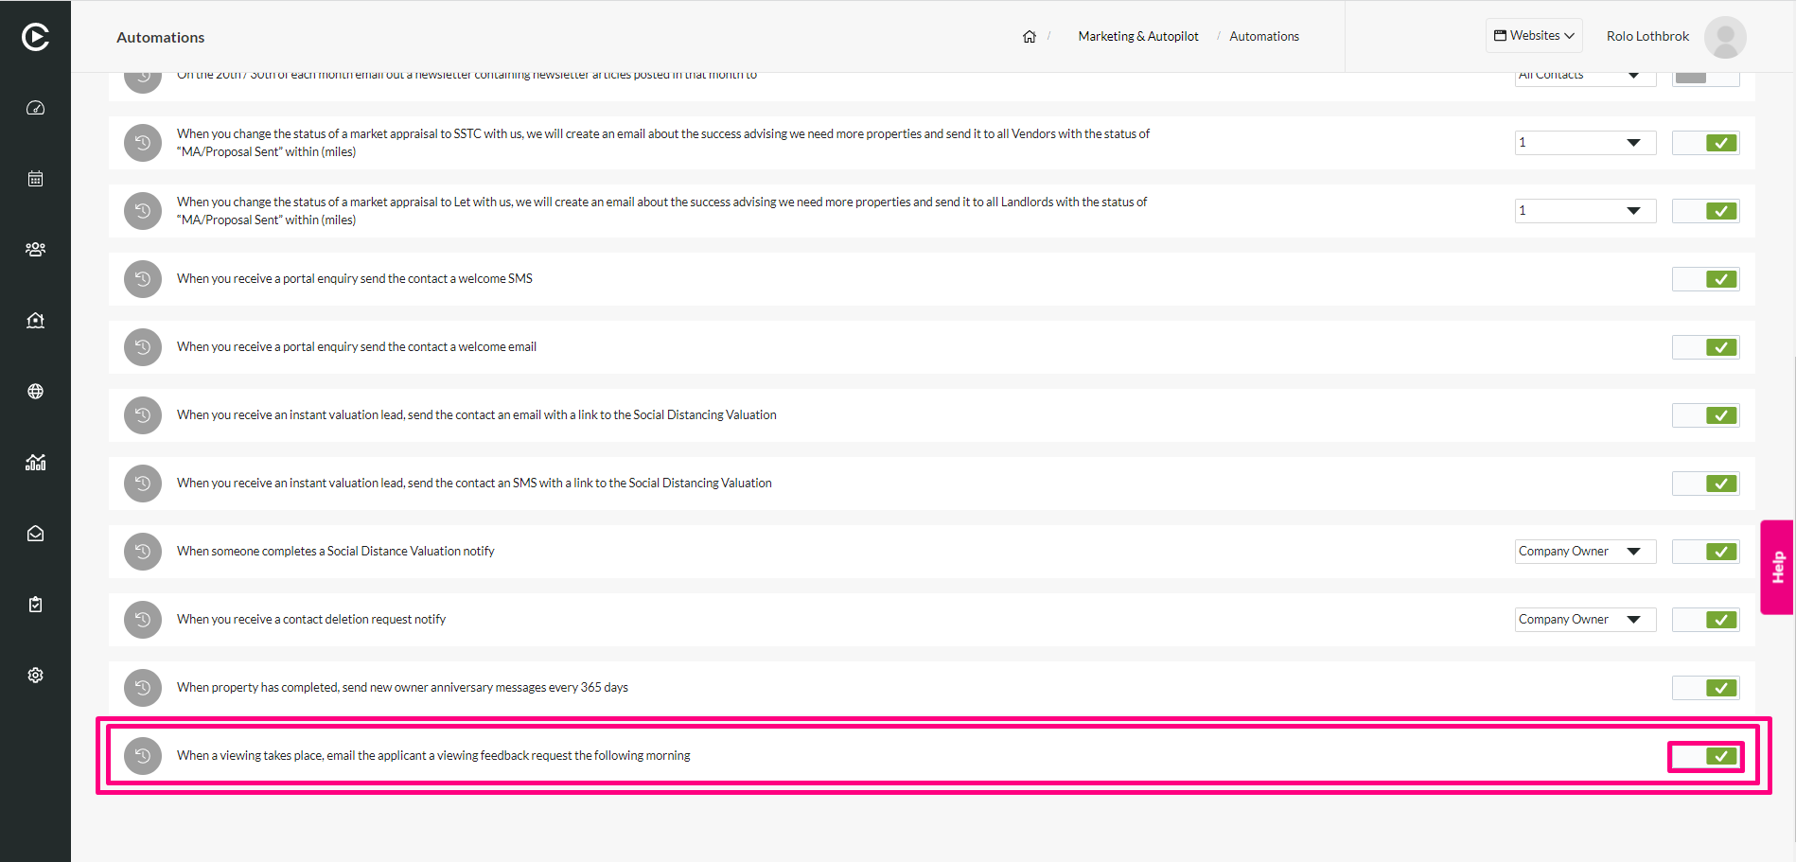Screen dimensions: 1796x862
Task: Click text 'When you receive a contact deletion request notify'
Action: 311,620
